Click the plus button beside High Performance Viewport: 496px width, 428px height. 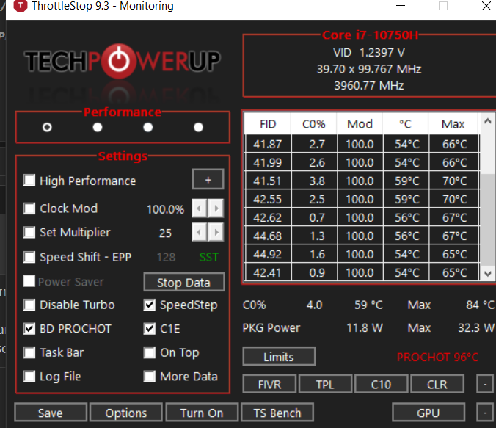(208, 179)
